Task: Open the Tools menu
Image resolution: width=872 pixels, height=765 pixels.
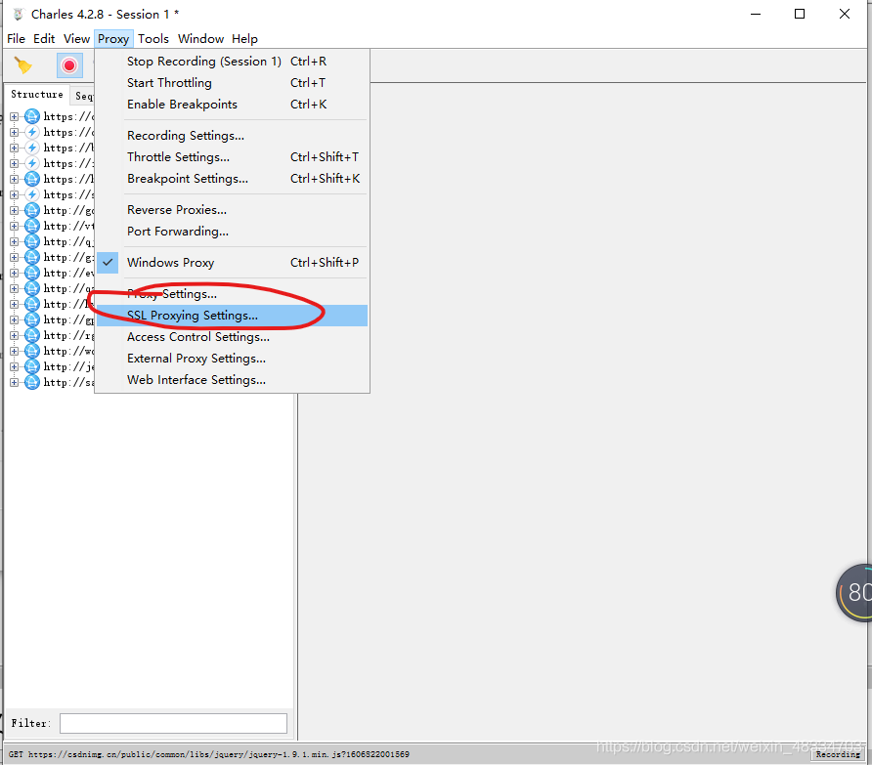Action: point(153,39)
